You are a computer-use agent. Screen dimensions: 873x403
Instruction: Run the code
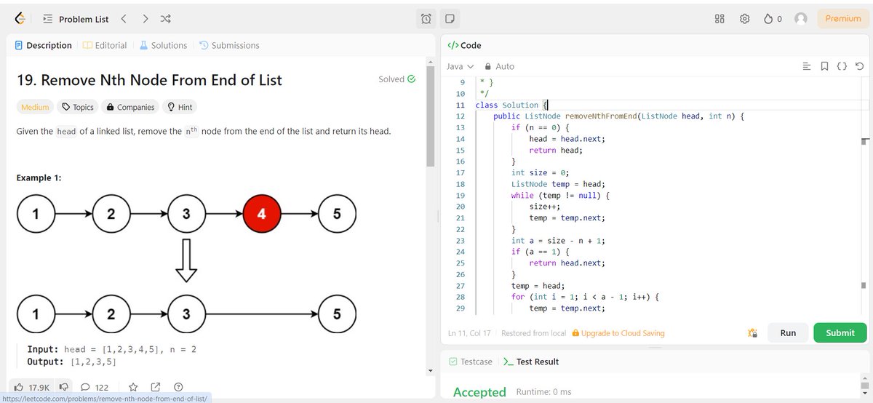(788, 332)
